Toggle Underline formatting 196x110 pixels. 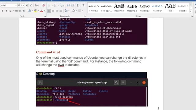10,11
